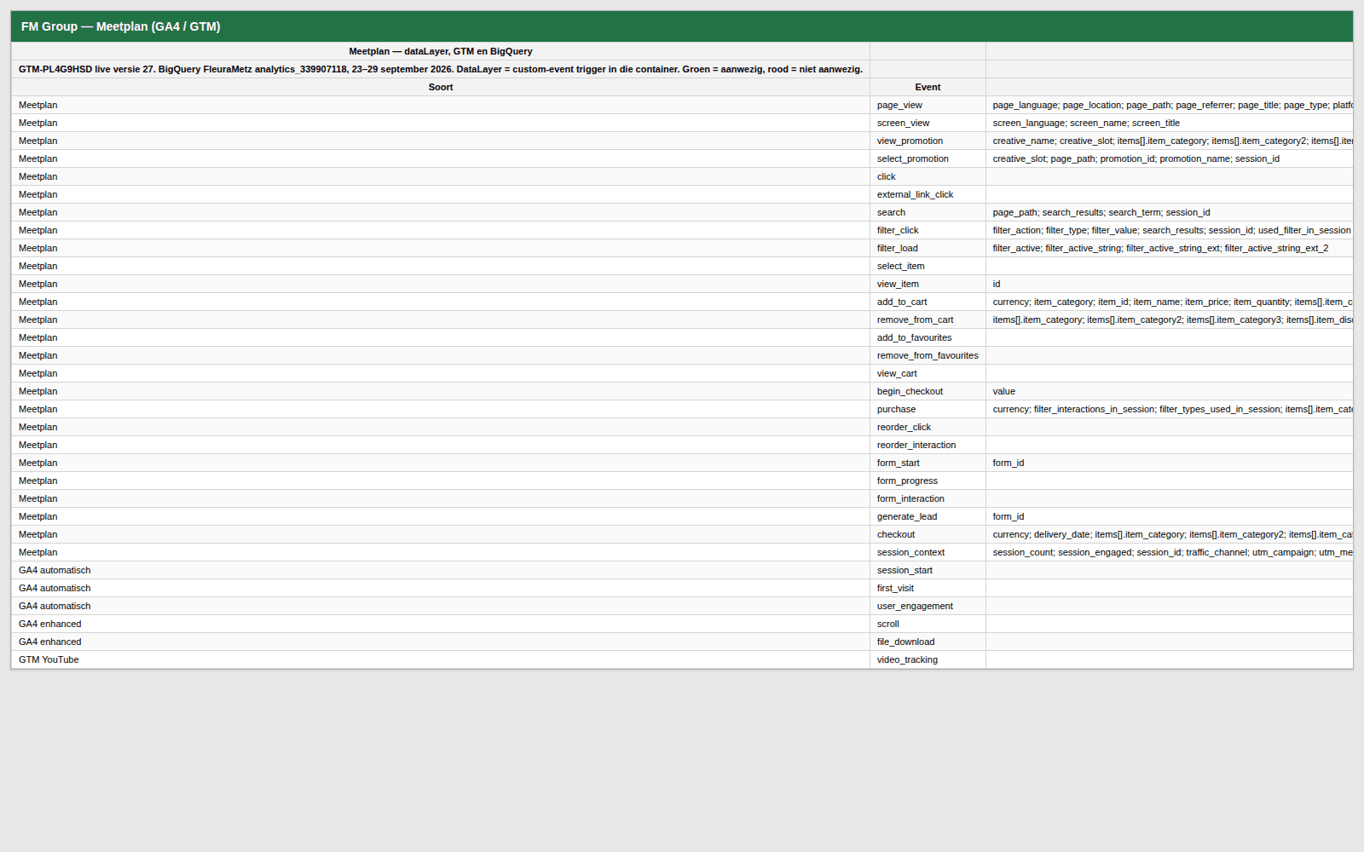Select the form_start event cell
Image resolution: width=1364 pixels, height=852 pixels.
[928, 463]
